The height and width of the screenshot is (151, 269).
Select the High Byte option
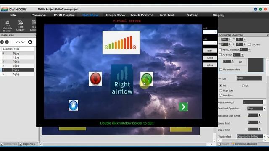[221, 91]
